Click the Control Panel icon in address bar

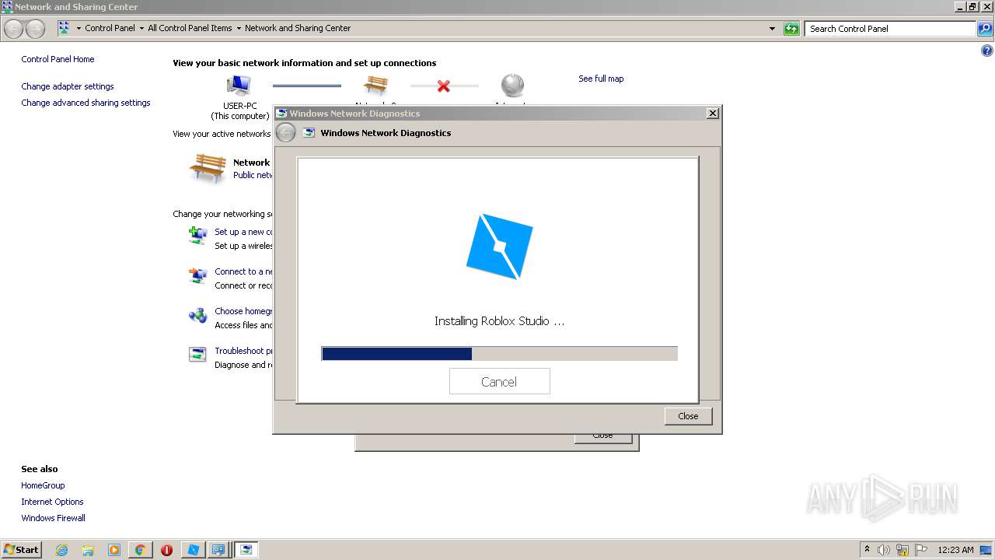[64, 28]
